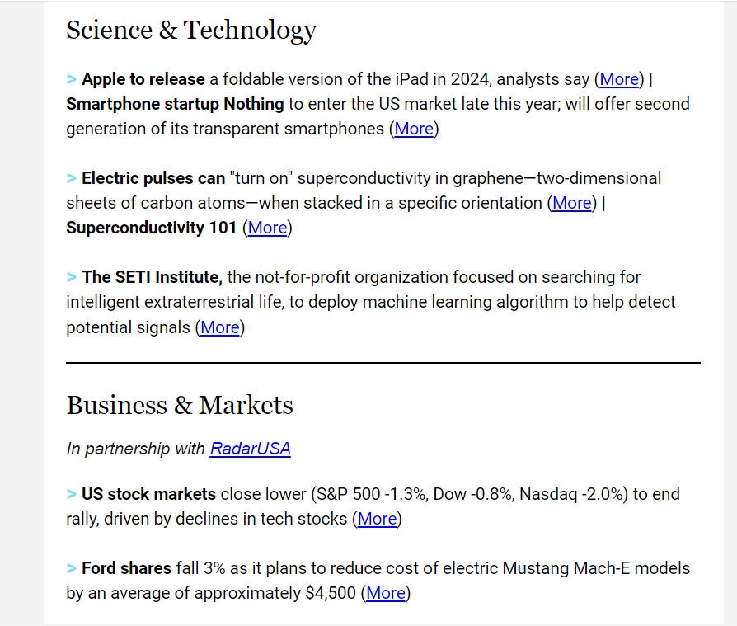
Task: Follow More link on graphene superconductivity item
Action: 571,203
